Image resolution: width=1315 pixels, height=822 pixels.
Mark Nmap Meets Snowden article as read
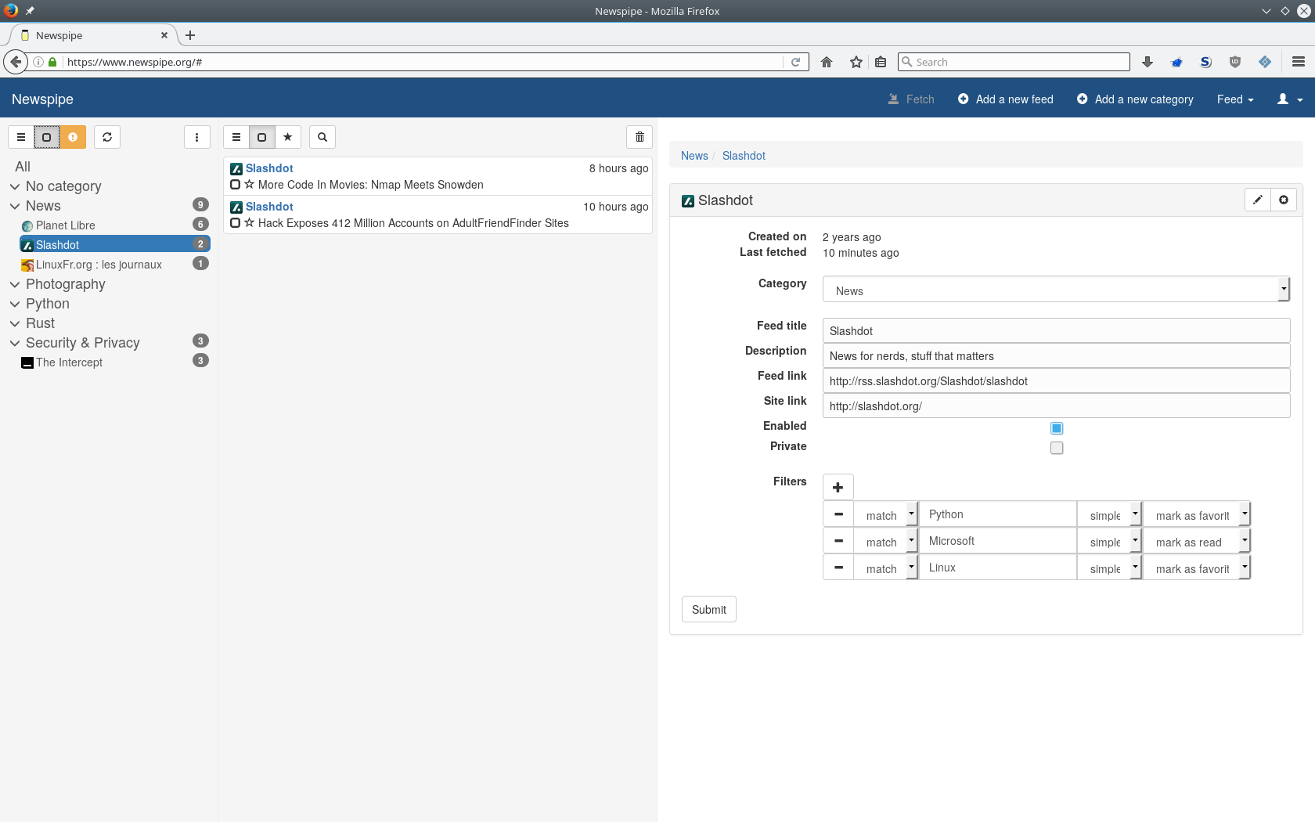(x=235, y=185)
